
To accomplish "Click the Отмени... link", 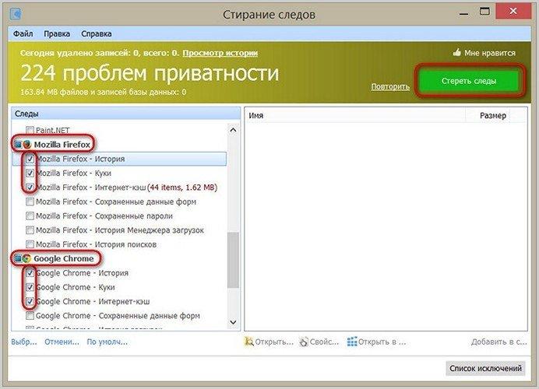I will tap(62, 342).
